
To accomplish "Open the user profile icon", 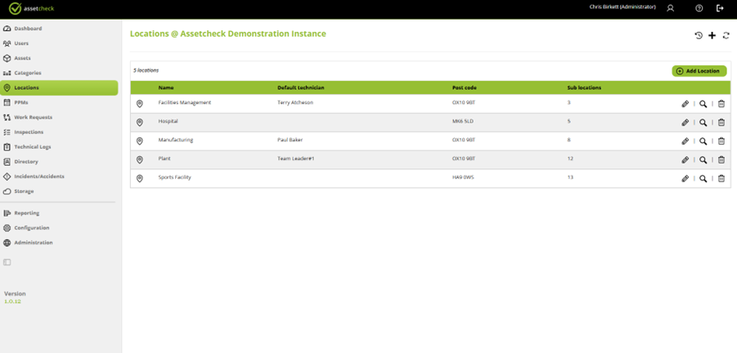I will pos(670,8).
